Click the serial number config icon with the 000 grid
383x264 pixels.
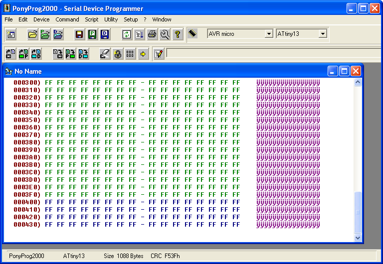[130, 54]
